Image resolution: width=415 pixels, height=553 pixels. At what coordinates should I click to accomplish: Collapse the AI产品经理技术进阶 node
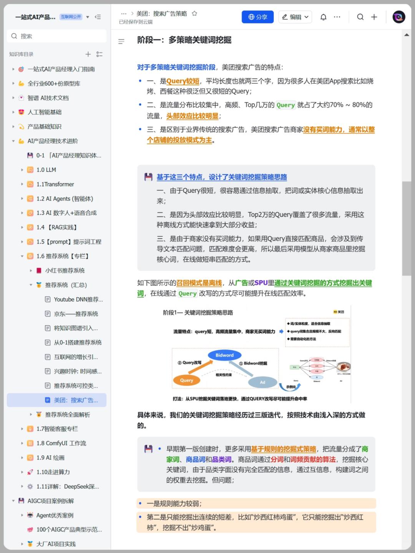click(x=13, y=141)
